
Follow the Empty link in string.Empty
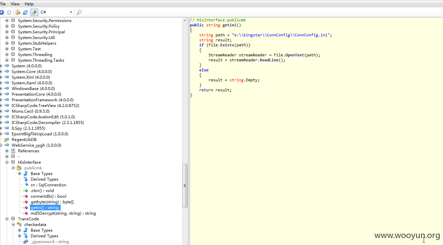252,80
